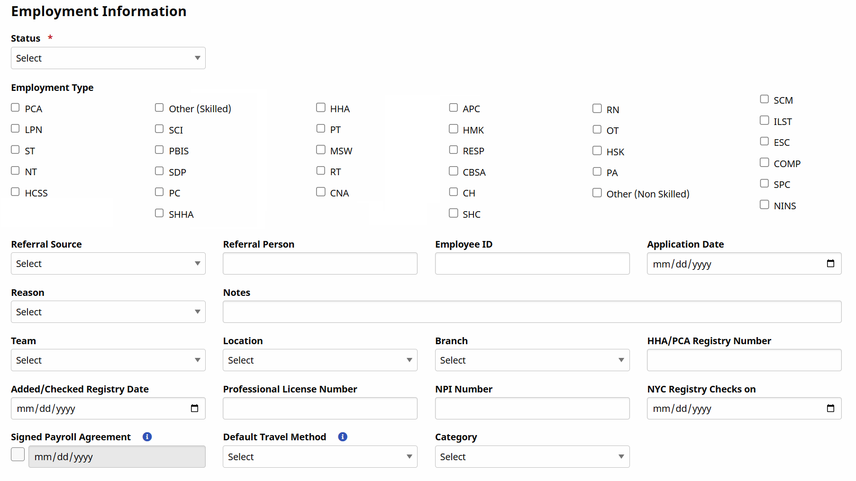Select the HHA checkbox

tap(321, 108)
